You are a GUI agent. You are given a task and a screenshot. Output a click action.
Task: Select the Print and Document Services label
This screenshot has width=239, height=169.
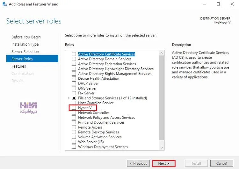coord(101,122)
